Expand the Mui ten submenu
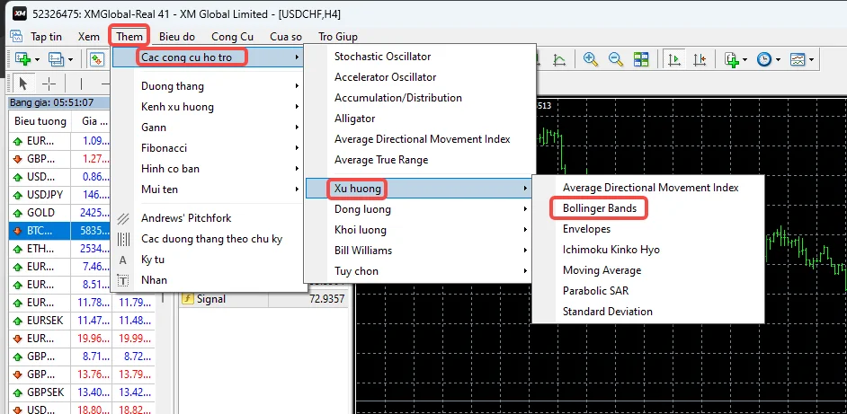Viewport: 847px width, 414px height. pos(208,189)
